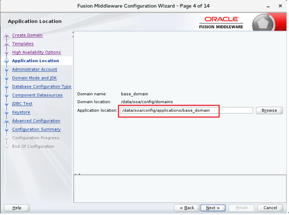Click the Domain location label
The image size is (289, 215).
(x=94, y=102)
